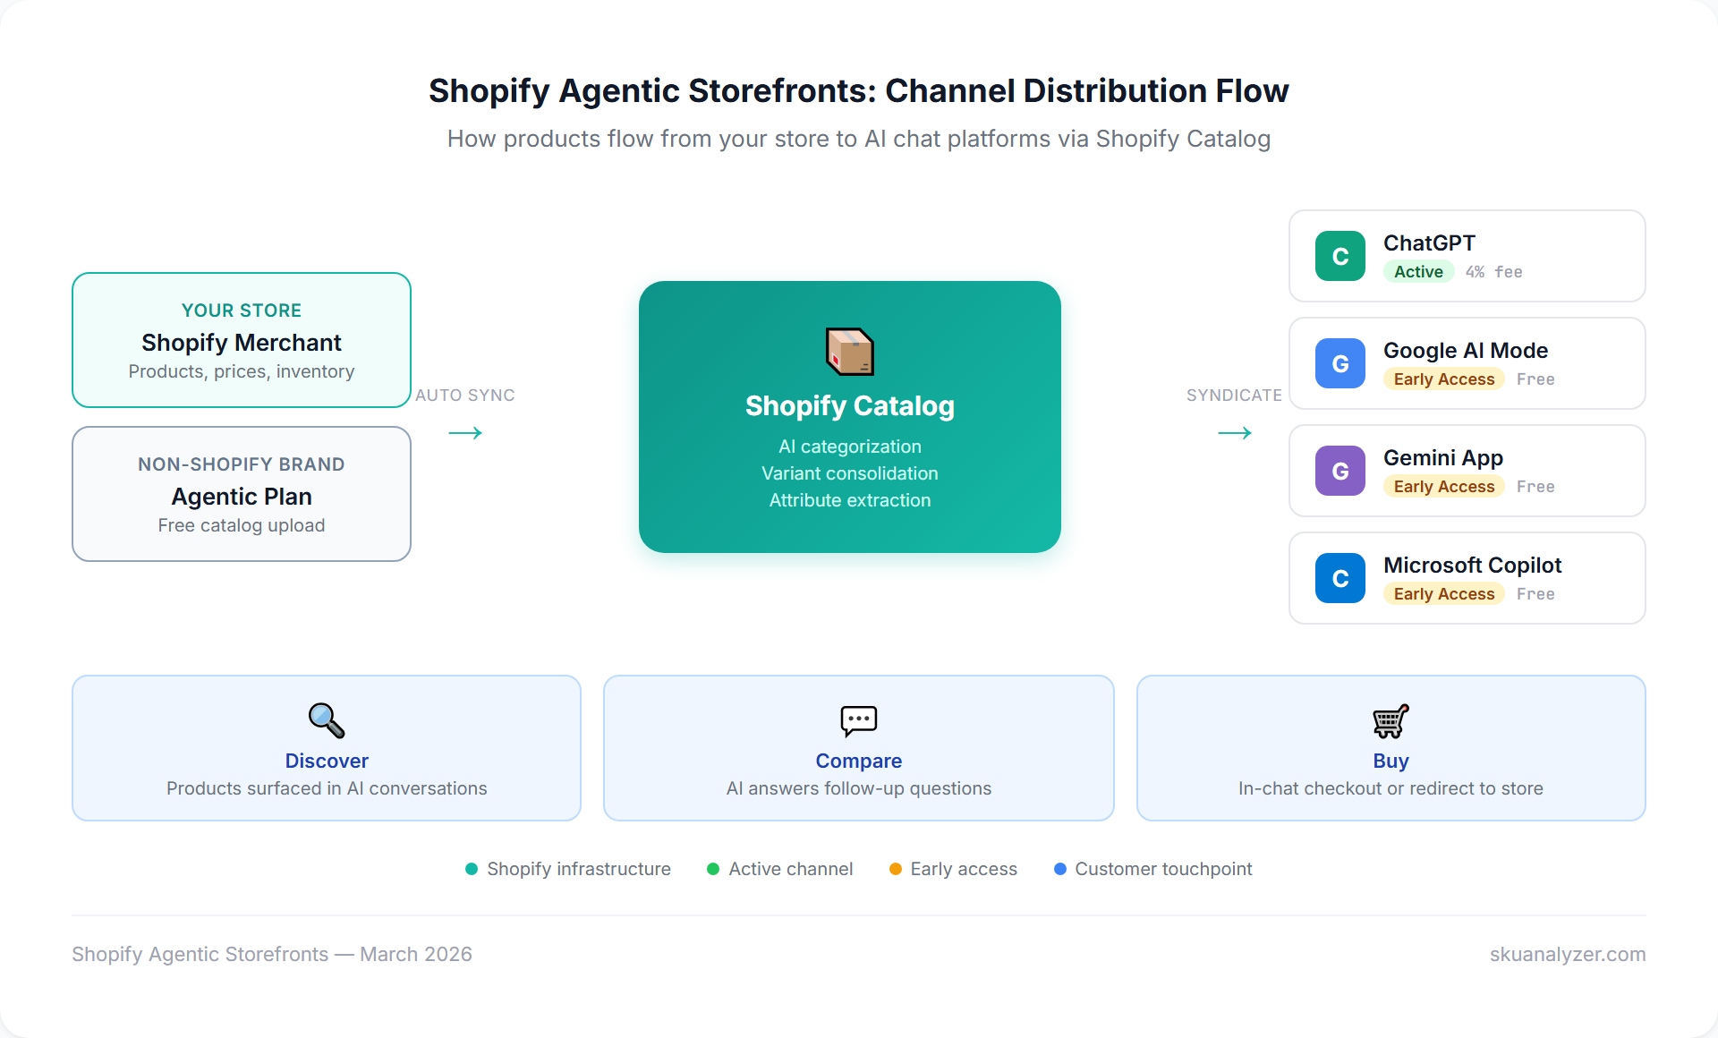Select the ChatGPT channel icon
The height and width of the screenshot is (1038, 1718).
pos(1340,256)
